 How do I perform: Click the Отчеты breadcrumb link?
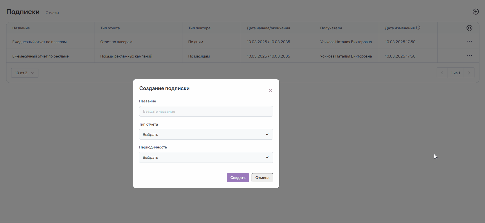point(52,13)
